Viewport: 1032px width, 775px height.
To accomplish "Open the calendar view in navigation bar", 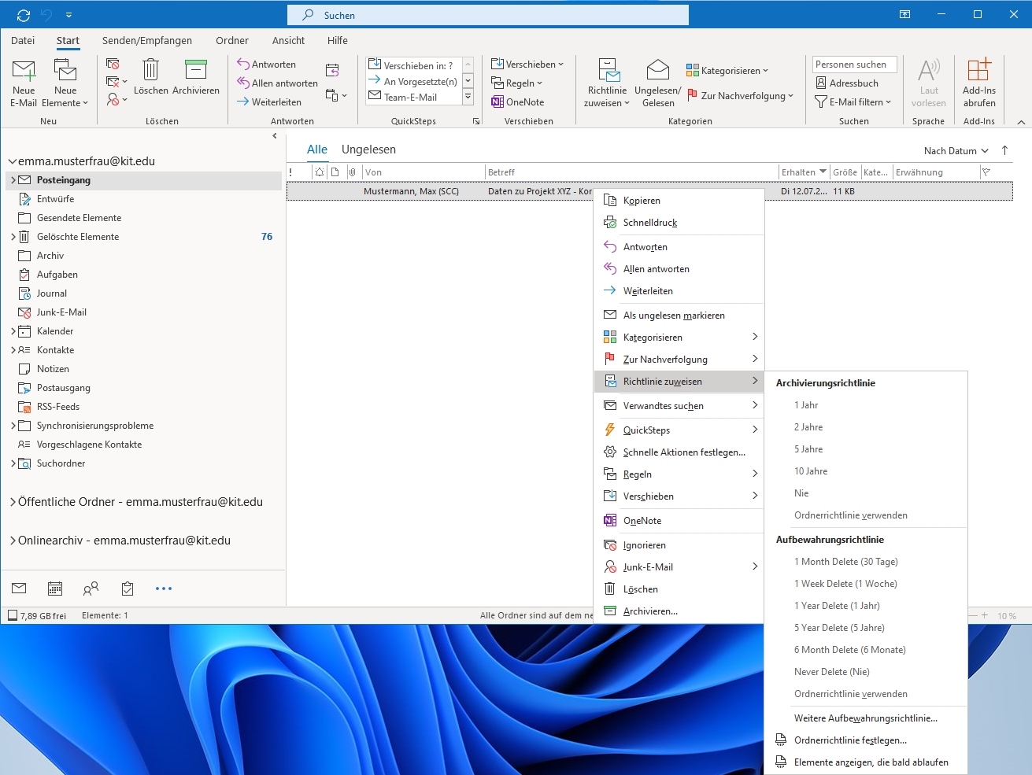I will (55, 589).
